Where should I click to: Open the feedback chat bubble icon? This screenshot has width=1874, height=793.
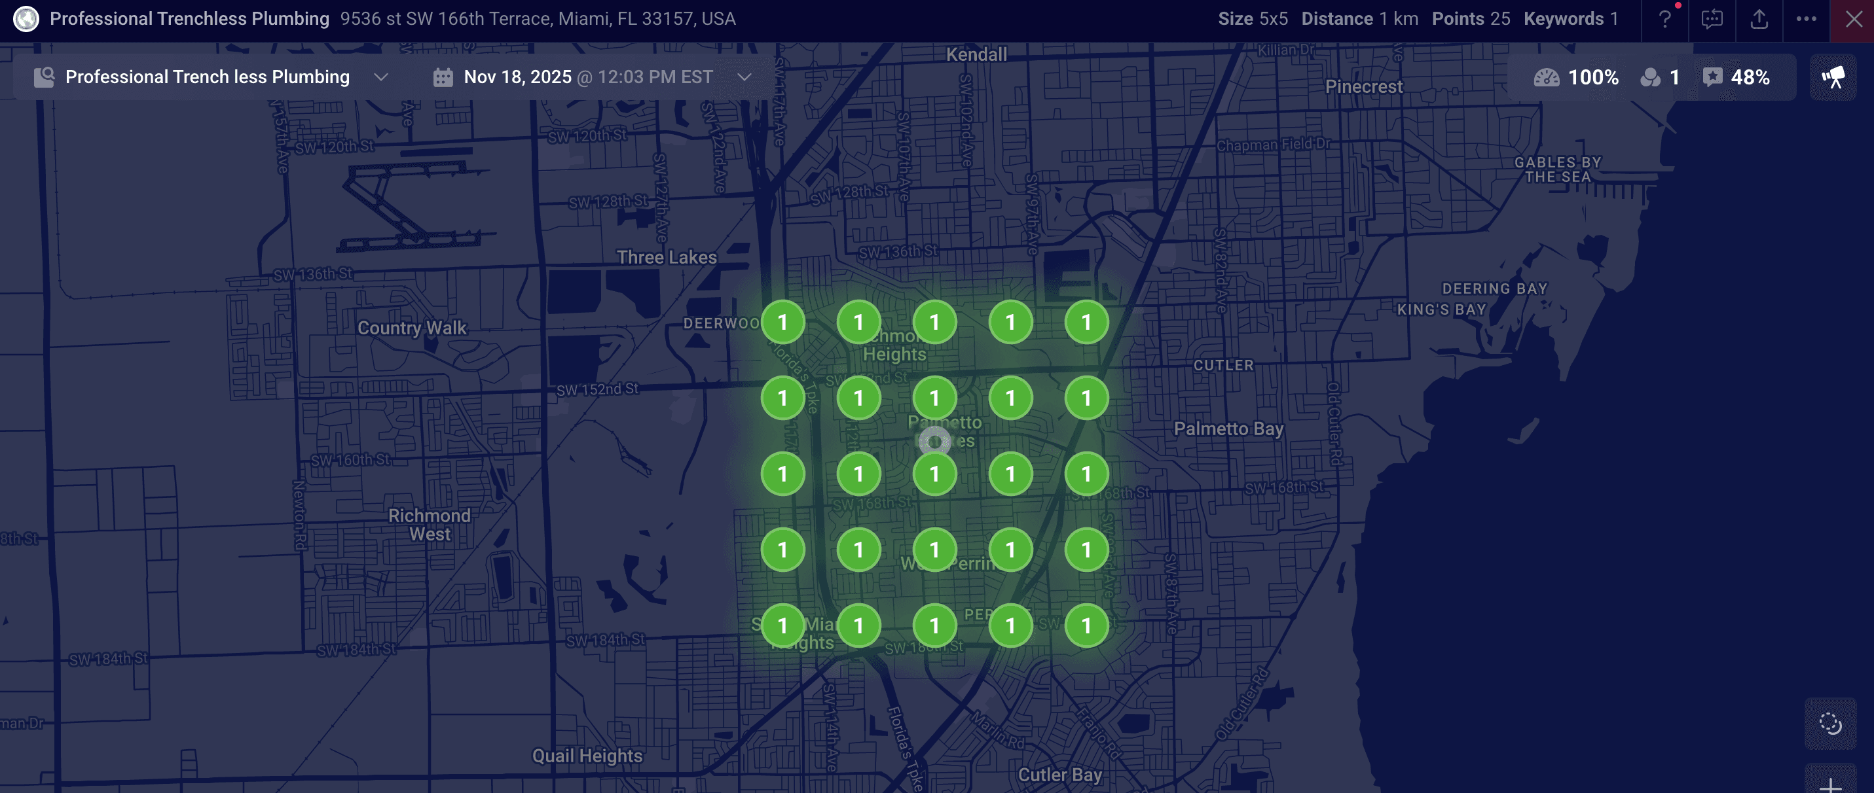(1712, 19)
